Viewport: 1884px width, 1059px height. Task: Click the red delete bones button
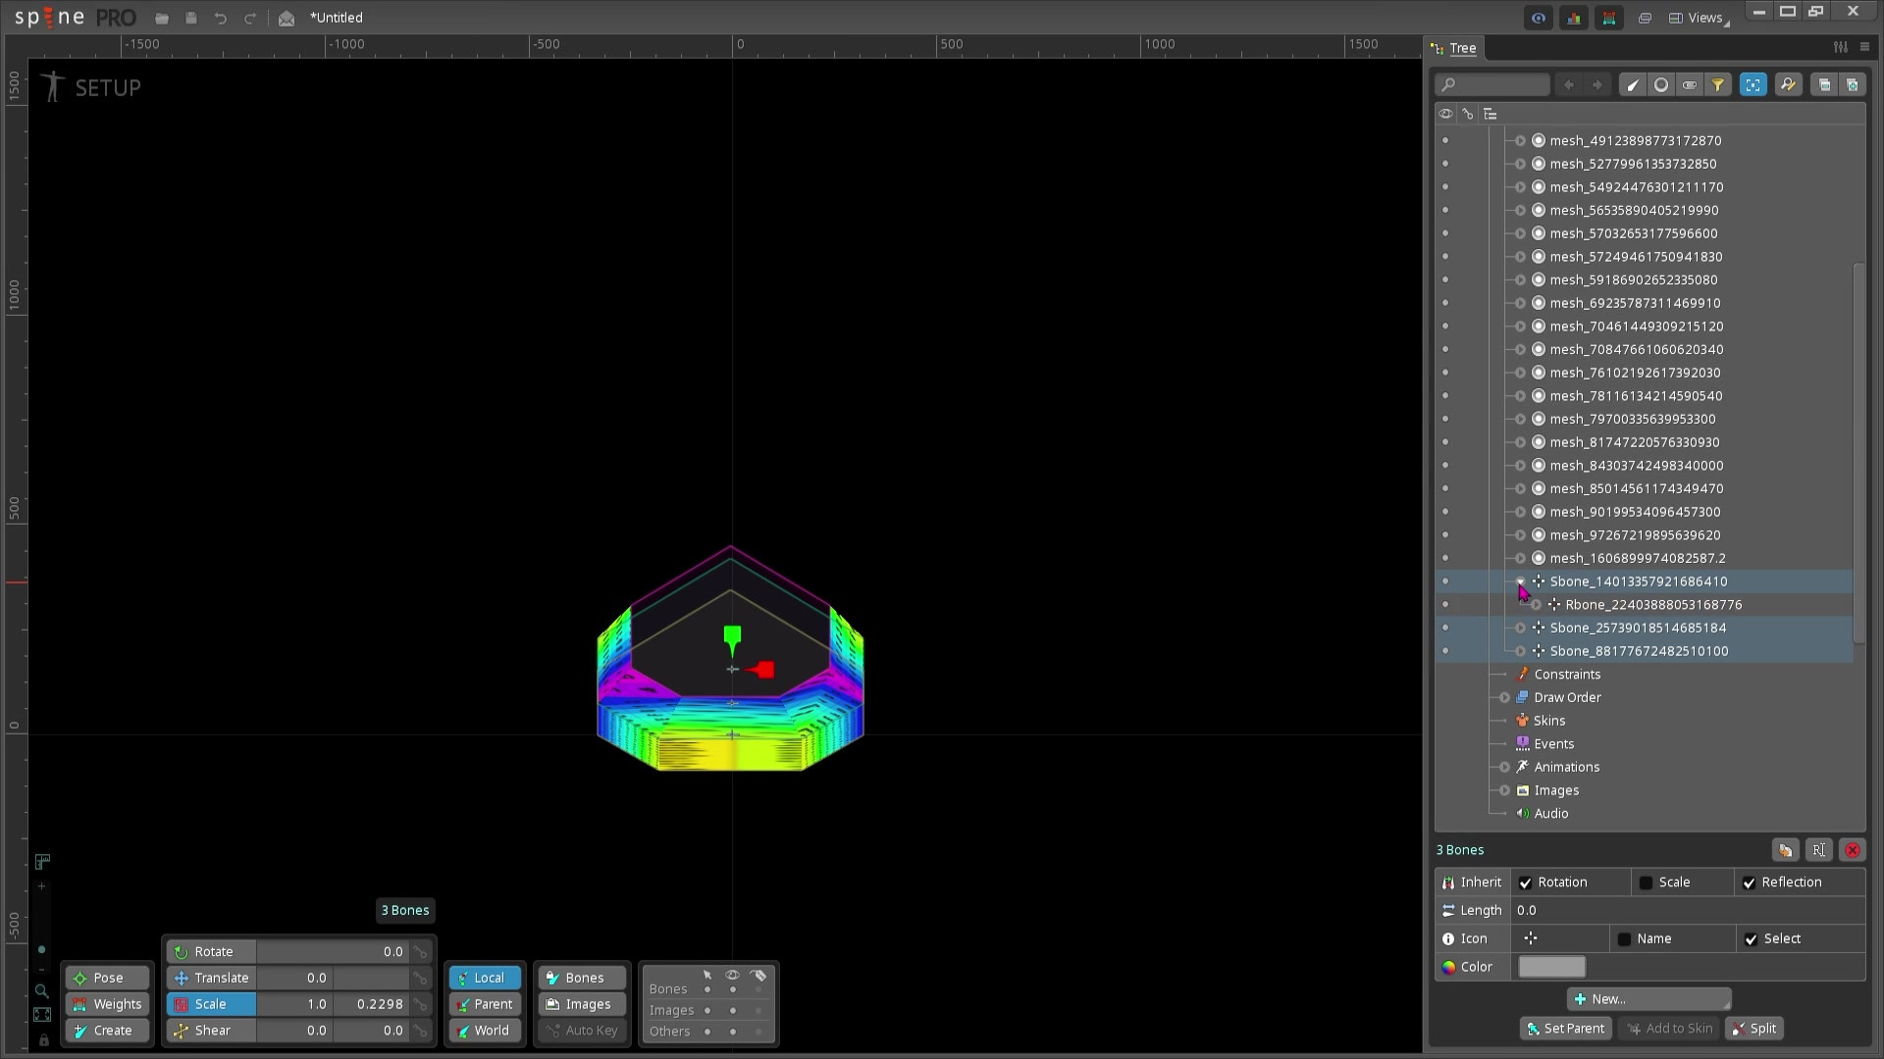pos(1853,850)
